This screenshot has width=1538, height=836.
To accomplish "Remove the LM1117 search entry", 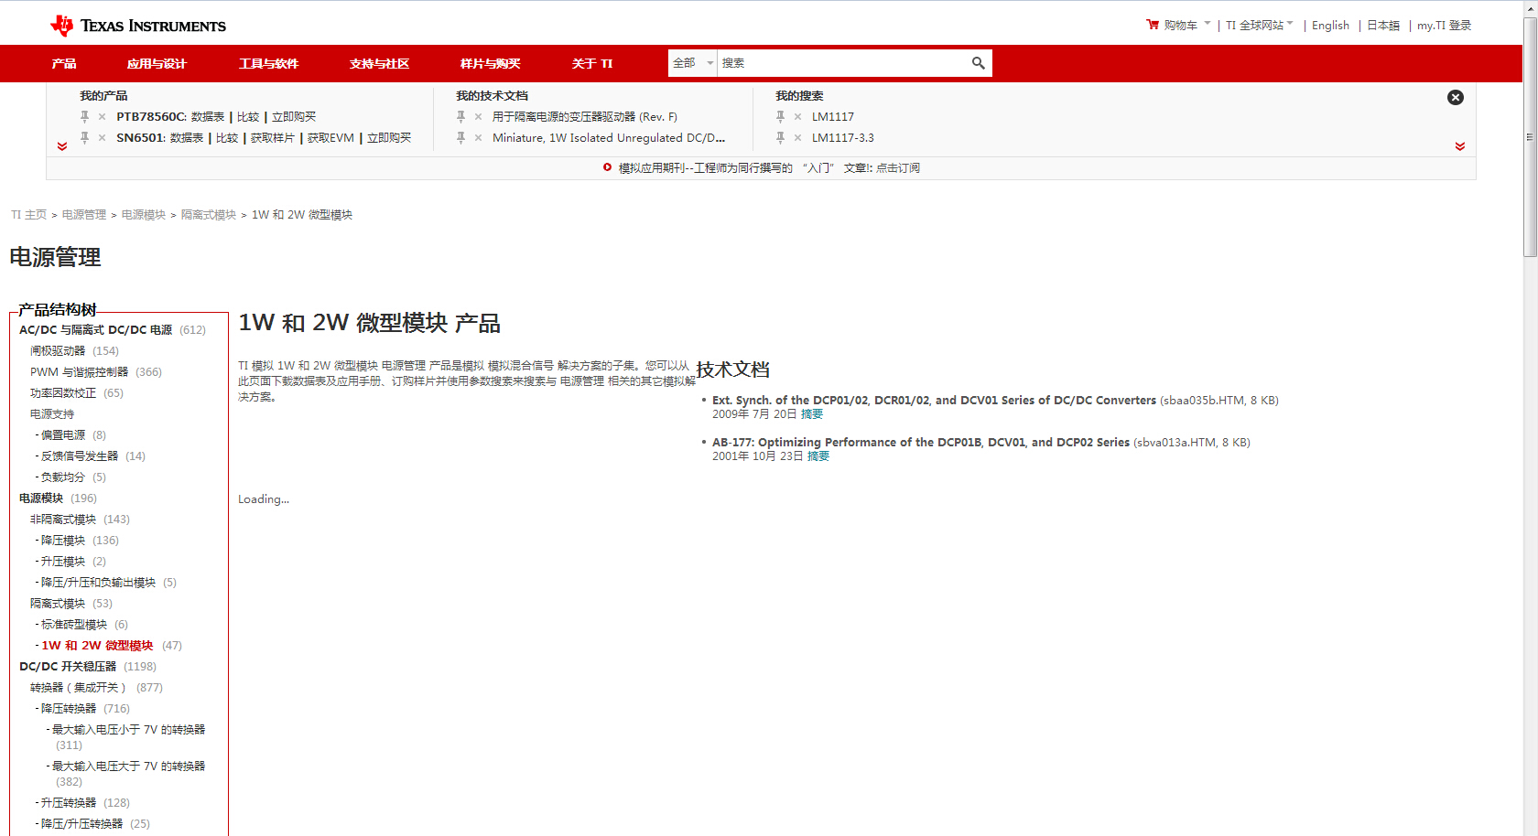I will 797,117.
